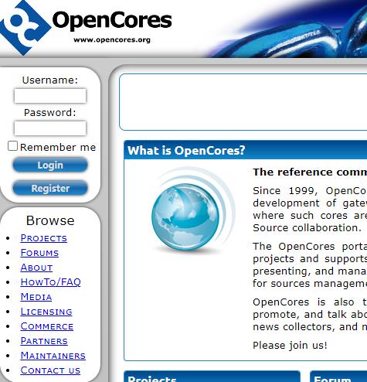Screen dimensions: 367x382
Task: Click the Projects panel header at bottom
Action: coord(212,377)
